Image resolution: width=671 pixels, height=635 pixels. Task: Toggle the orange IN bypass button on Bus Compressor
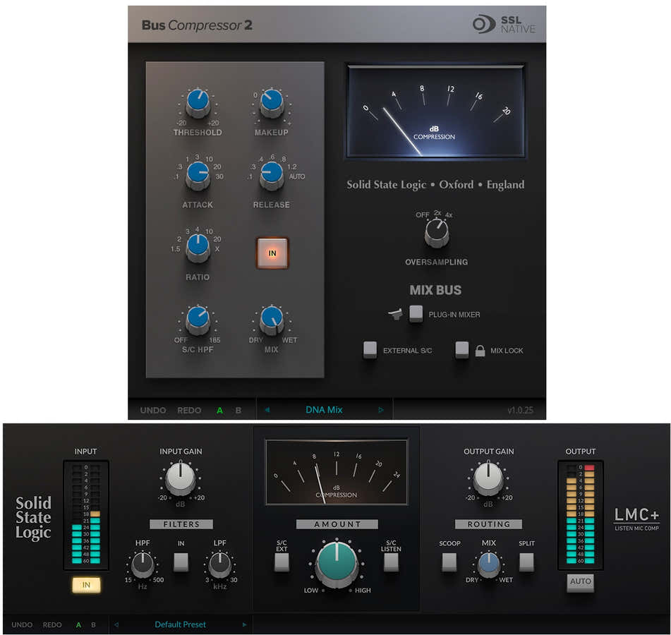pos(272,253)
